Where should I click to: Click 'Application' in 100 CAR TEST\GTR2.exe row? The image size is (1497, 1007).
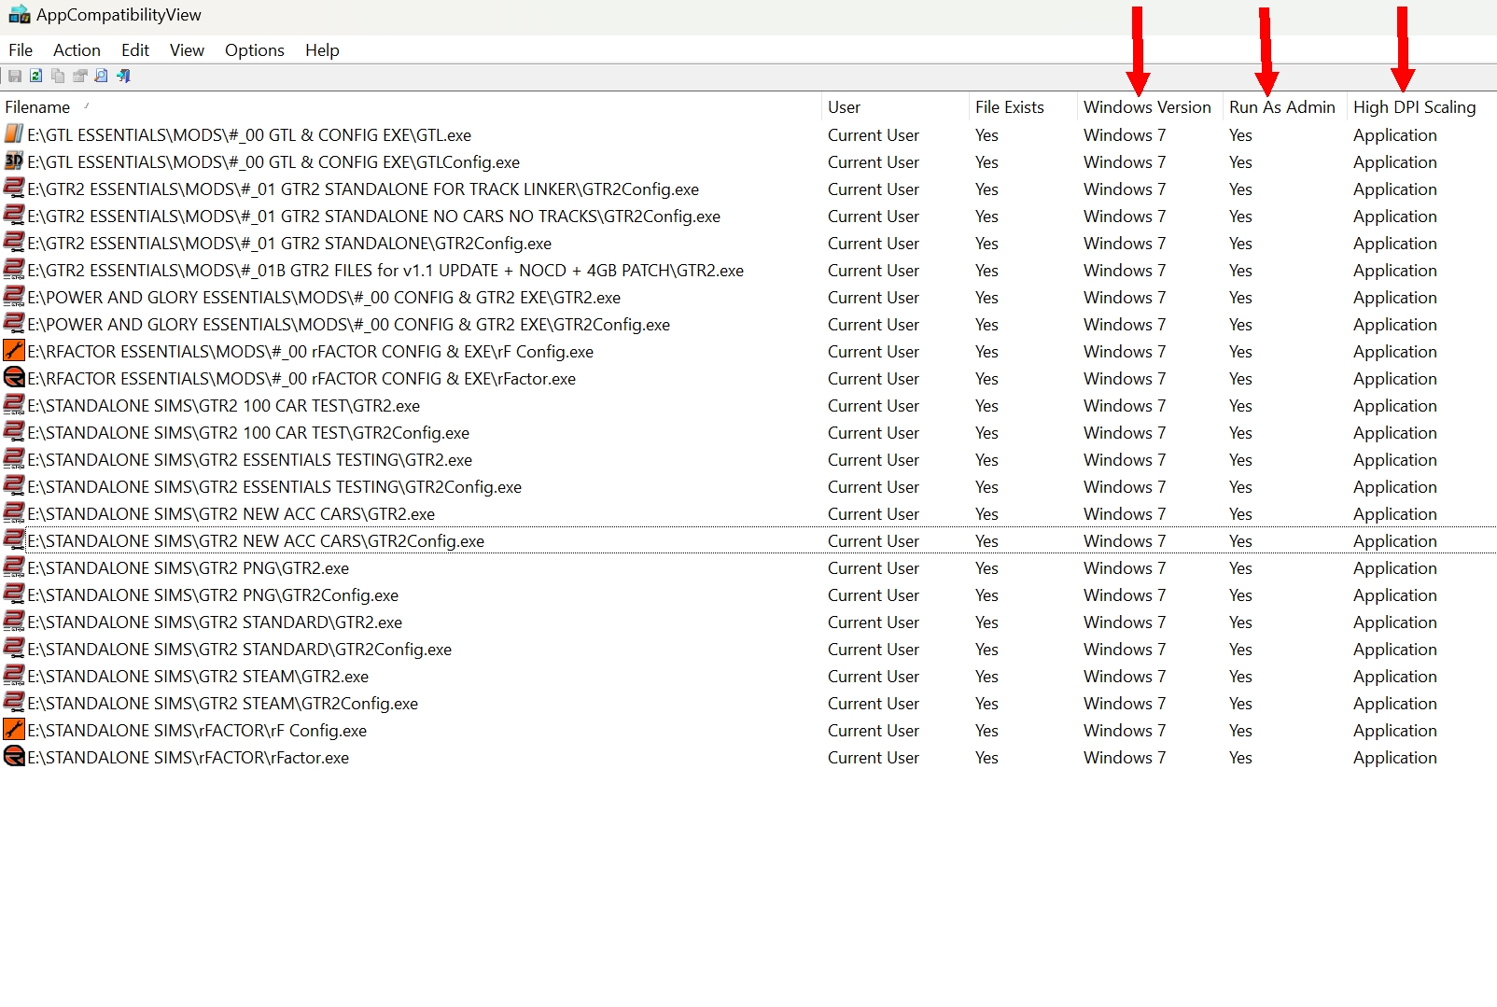[x=1395, y=406]
